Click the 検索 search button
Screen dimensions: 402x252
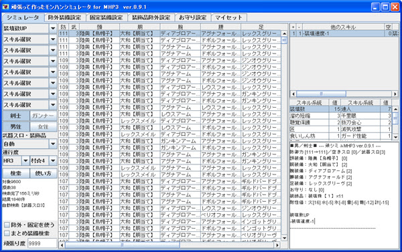pyautogui.click(x=16, y=173)
